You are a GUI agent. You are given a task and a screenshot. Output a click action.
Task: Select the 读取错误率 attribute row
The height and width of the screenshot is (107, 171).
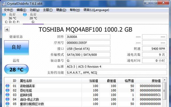(x=83, y=86)
